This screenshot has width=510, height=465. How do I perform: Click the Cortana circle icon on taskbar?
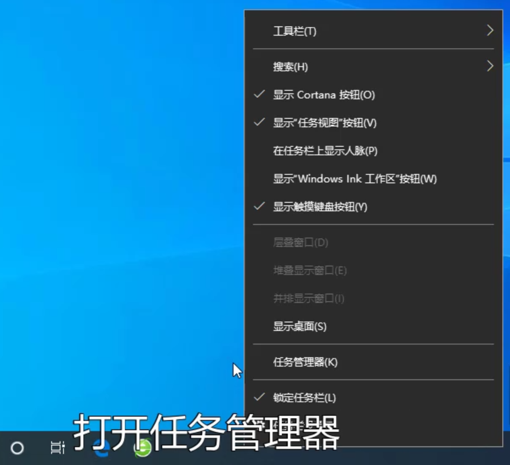click(x=18, y=448)
